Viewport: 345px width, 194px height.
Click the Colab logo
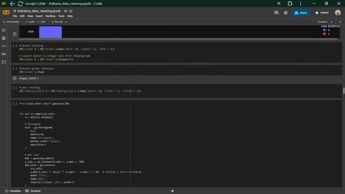pos(6,12)
